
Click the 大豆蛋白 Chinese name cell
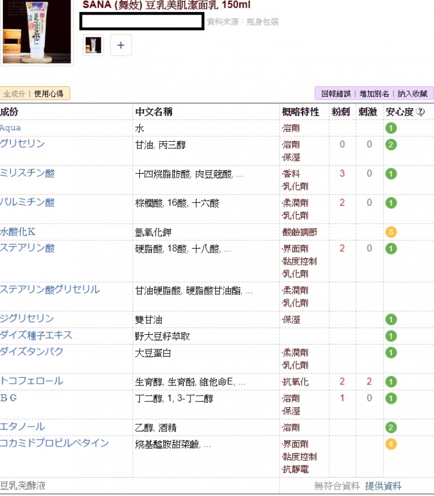tap(153, 353)
